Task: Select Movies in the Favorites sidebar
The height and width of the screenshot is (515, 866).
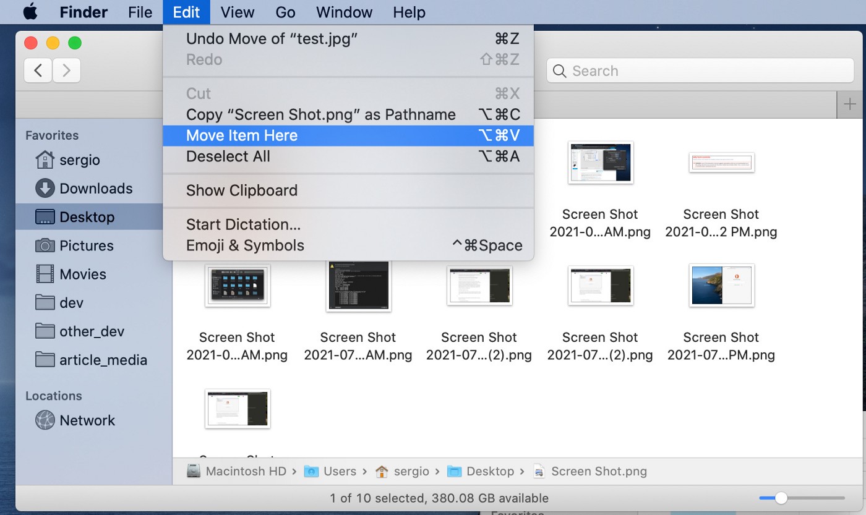Action: coord(82,274)
